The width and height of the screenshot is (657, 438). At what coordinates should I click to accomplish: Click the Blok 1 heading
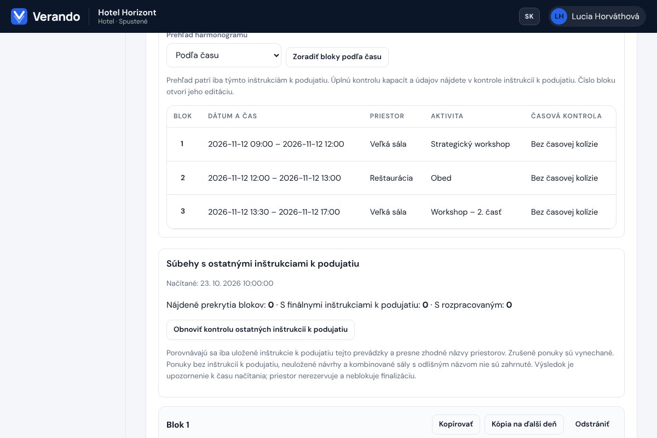(x=178, y=424)
